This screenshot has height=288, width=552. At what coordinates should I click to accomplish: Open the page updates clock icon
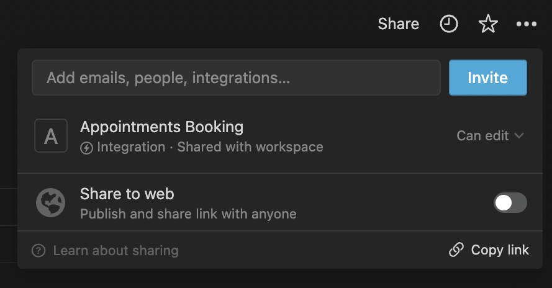click(x=449, y=24)
